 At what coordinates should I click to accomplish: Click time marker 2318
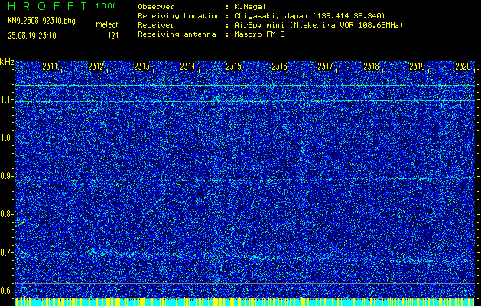tap(371, 67)
